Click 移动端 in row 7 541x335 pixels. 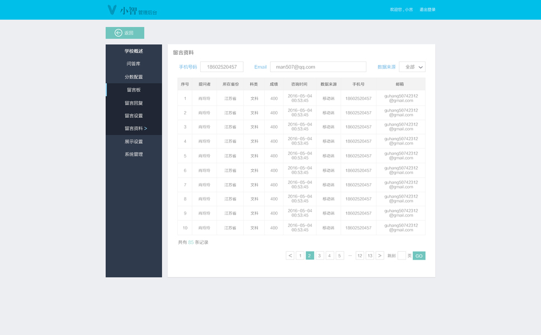[x=328, y=185]
